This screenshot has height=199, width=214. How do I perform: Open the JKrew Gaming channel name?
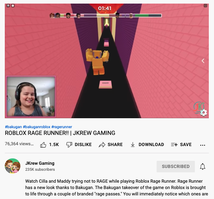[x=40, y=163]
